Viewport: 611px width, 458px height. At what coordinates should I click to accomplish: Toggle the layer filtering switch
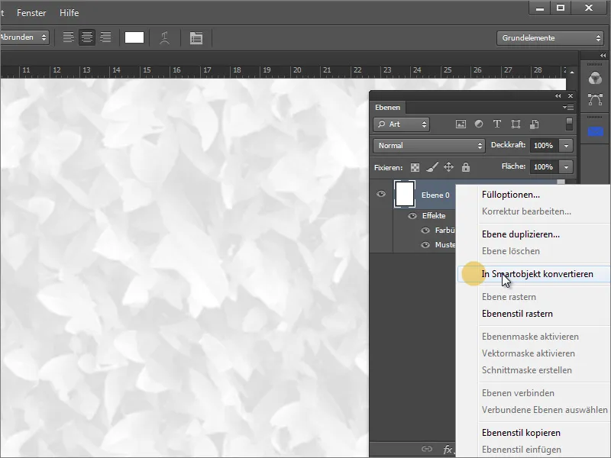tap(569, 124)
